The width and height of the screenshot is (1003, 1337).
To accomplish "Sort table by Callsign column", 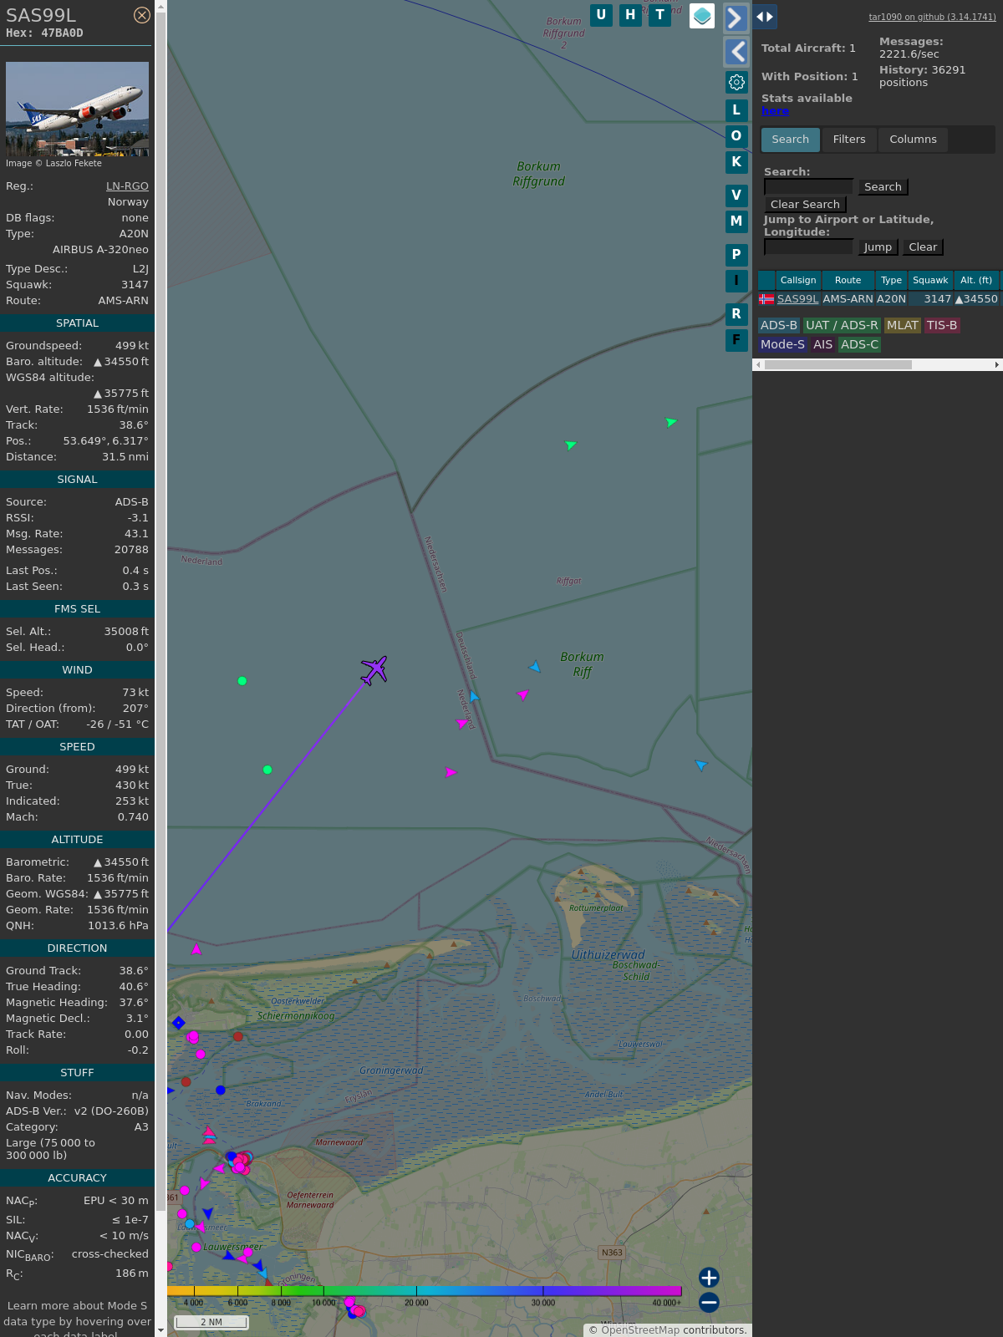I will click(798, 281).
